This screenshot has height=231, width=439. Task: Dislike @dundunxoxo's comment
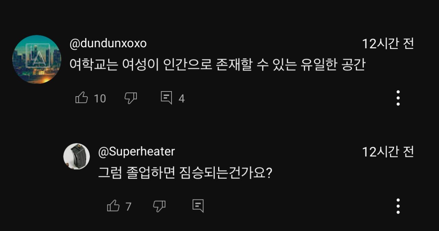(131, 98)
